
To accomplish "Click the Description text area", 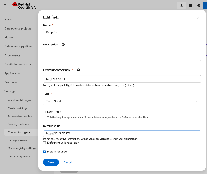I will (122, 56).
